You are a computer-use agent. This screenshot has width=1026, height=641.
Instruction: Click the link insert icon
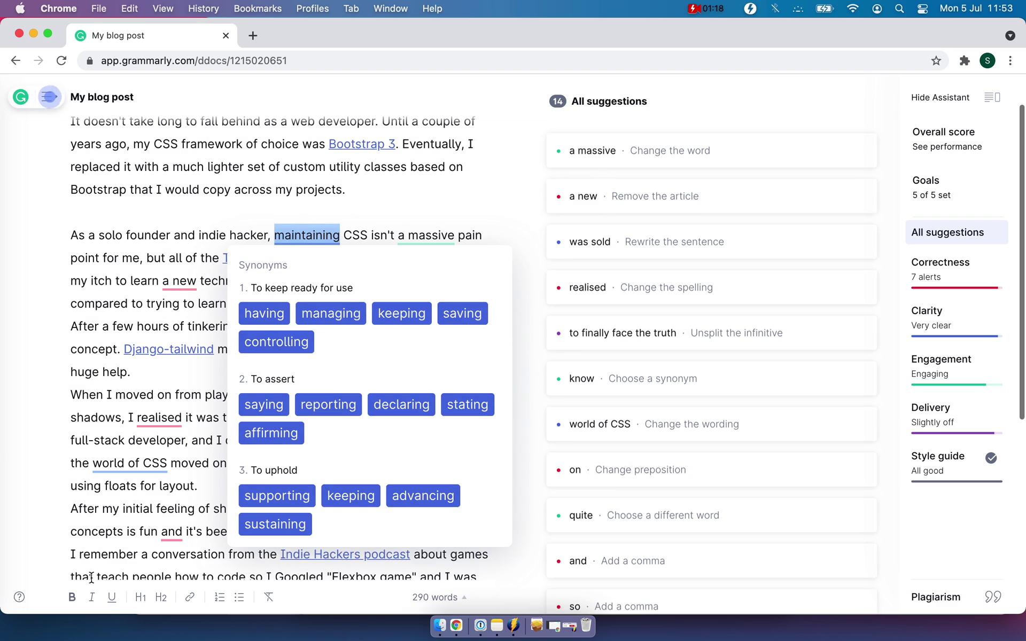click(189, 597)
